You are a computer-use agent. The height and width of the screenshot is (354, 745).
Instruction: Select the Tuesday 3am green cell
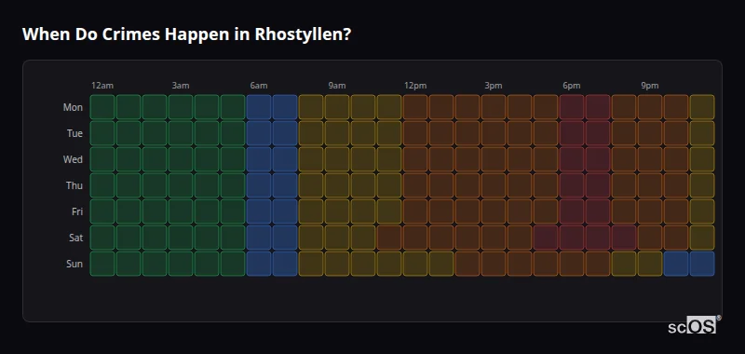[181, 133]
